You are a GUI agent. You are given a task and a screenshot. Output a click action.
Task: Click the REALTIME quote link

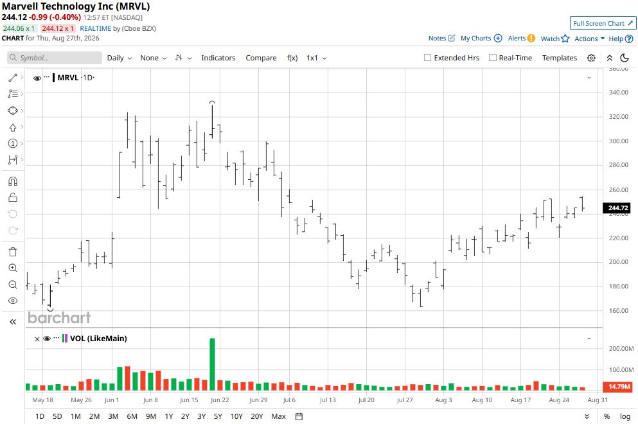click(x=95, y=28)
